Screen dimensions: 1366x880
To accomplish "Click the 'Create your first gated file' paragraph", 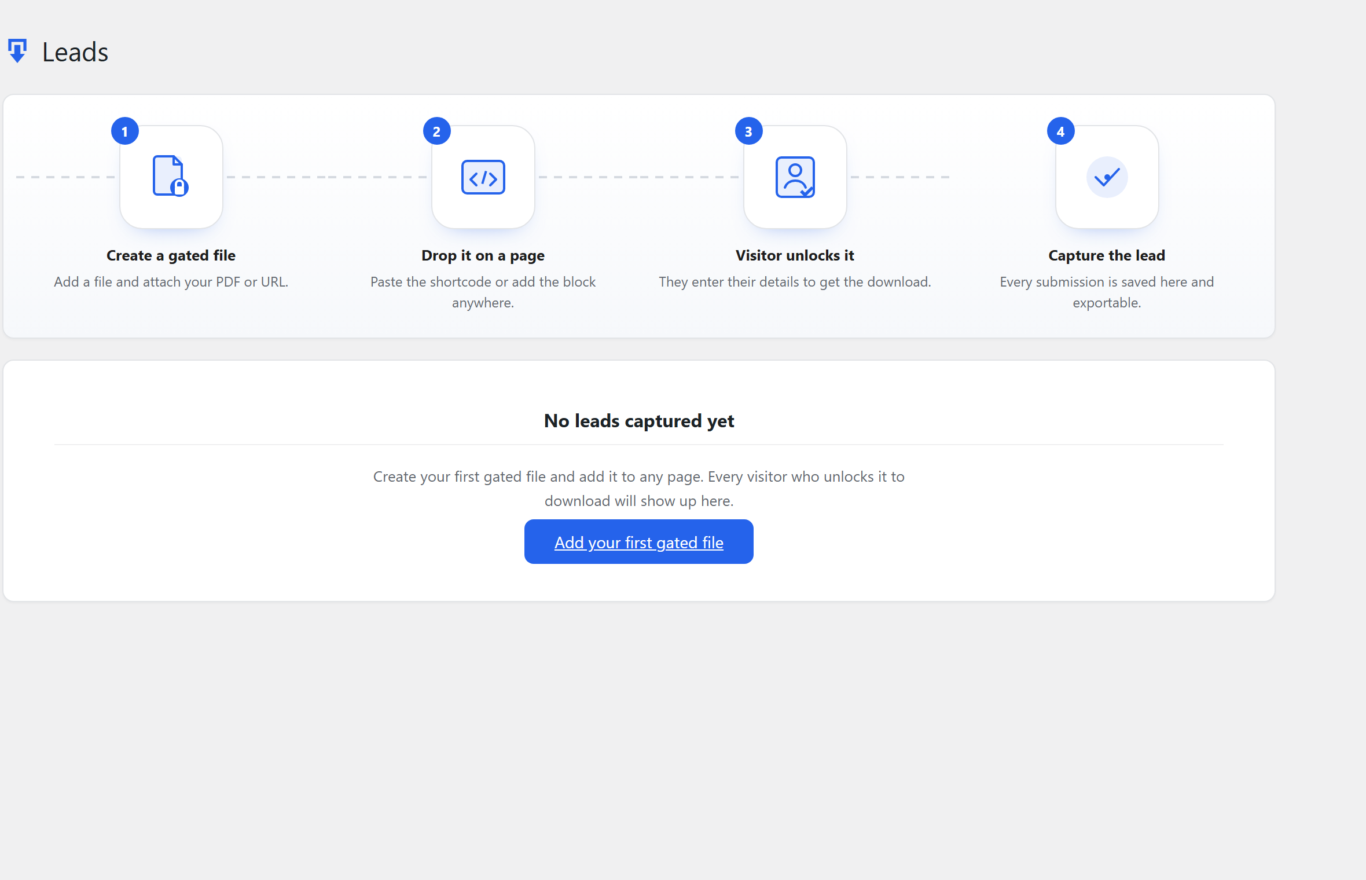I will 639,489.
